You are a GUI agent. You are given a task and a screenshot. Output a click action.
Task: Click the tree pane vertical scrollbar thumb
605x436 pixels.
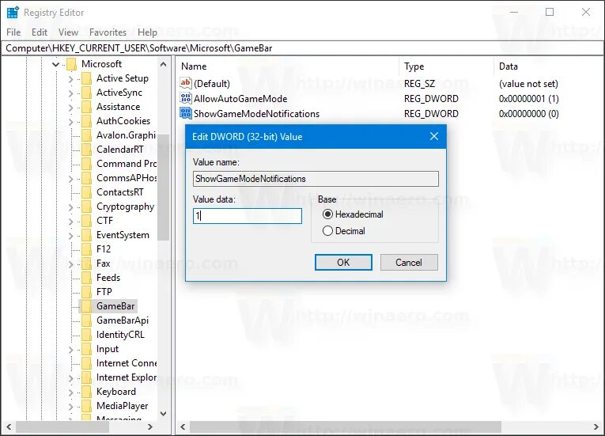[163, 188]
